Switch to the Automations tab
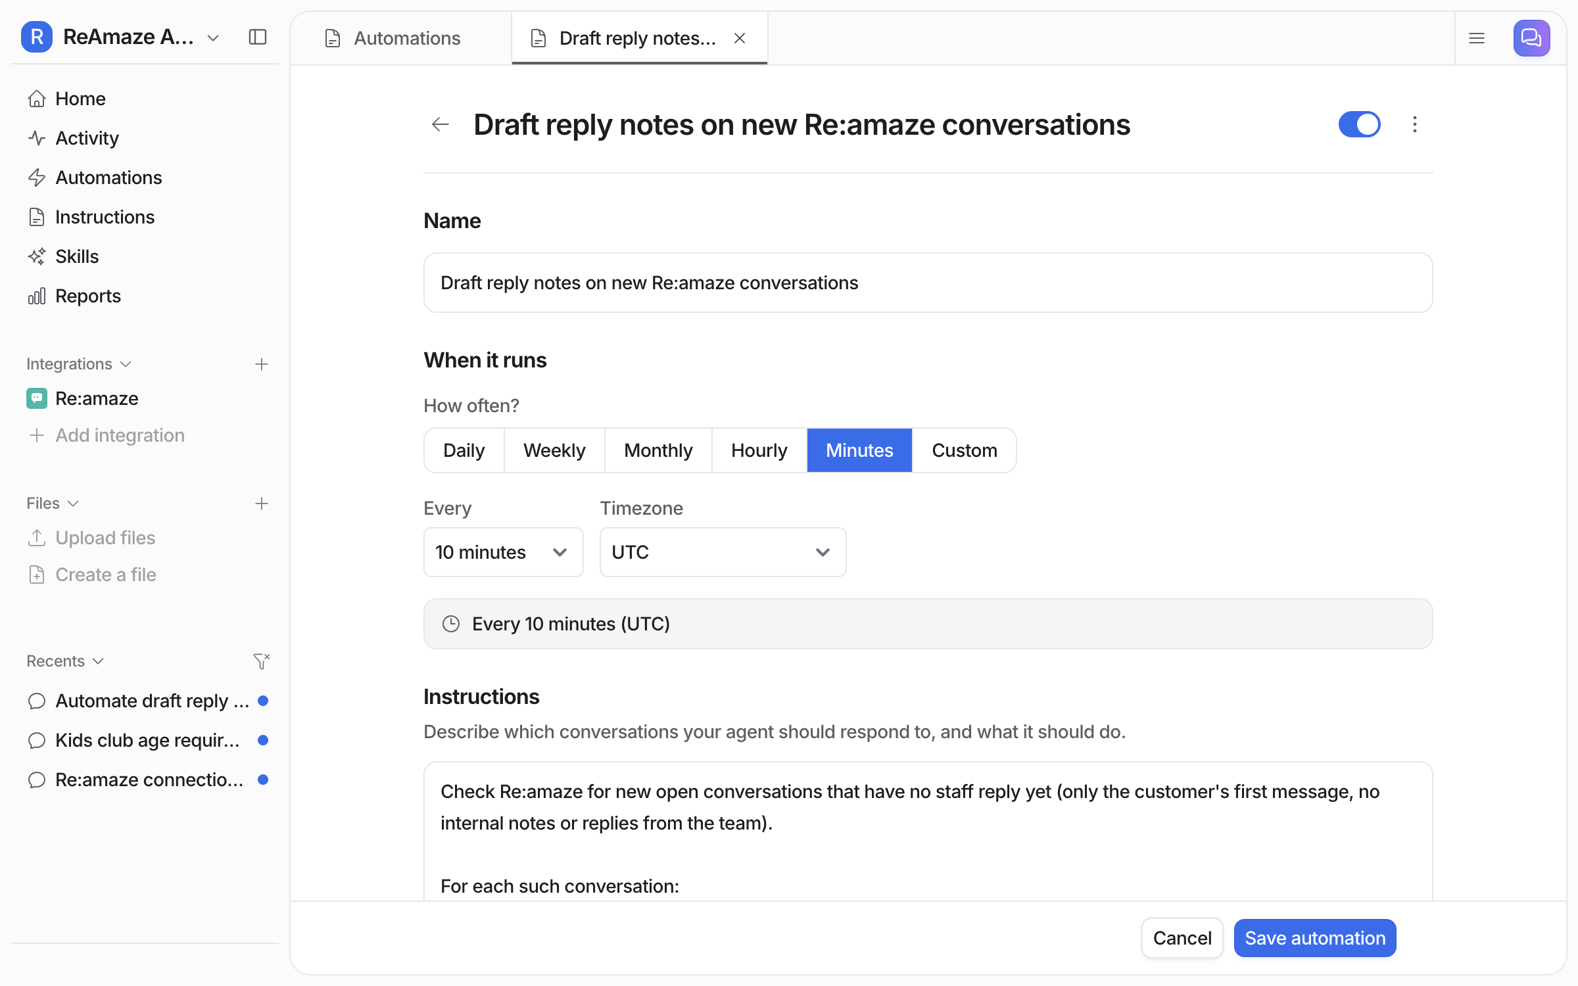 click(x=401, y=38)
